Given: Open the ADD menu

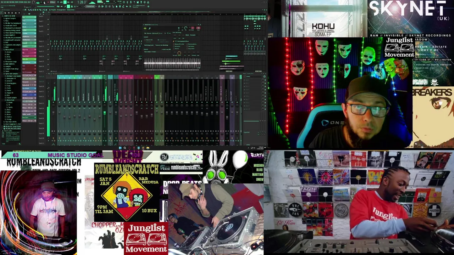Looking at the screenshot, I should [x=8, y=2].
